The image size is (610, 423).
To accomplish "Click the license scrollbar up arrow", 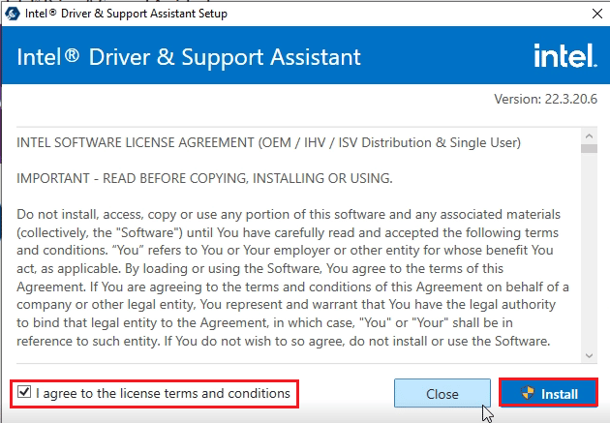I will coord(589,136).
